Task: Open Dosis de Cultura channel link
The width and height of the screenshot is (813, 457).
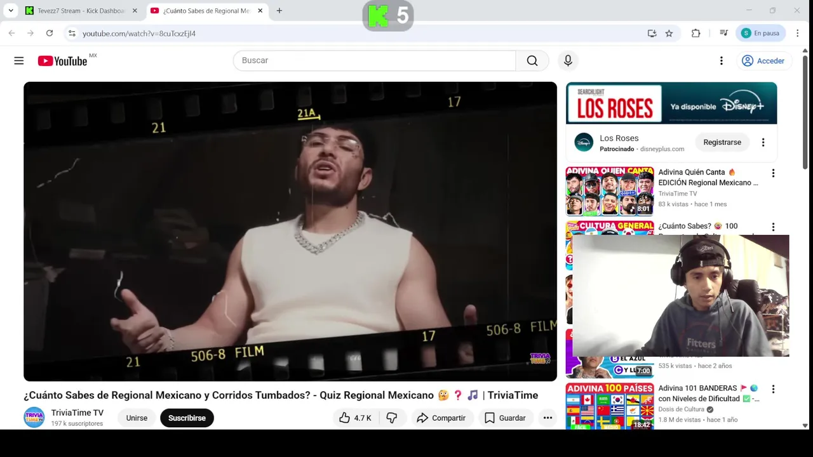Action: click(681, 409)
